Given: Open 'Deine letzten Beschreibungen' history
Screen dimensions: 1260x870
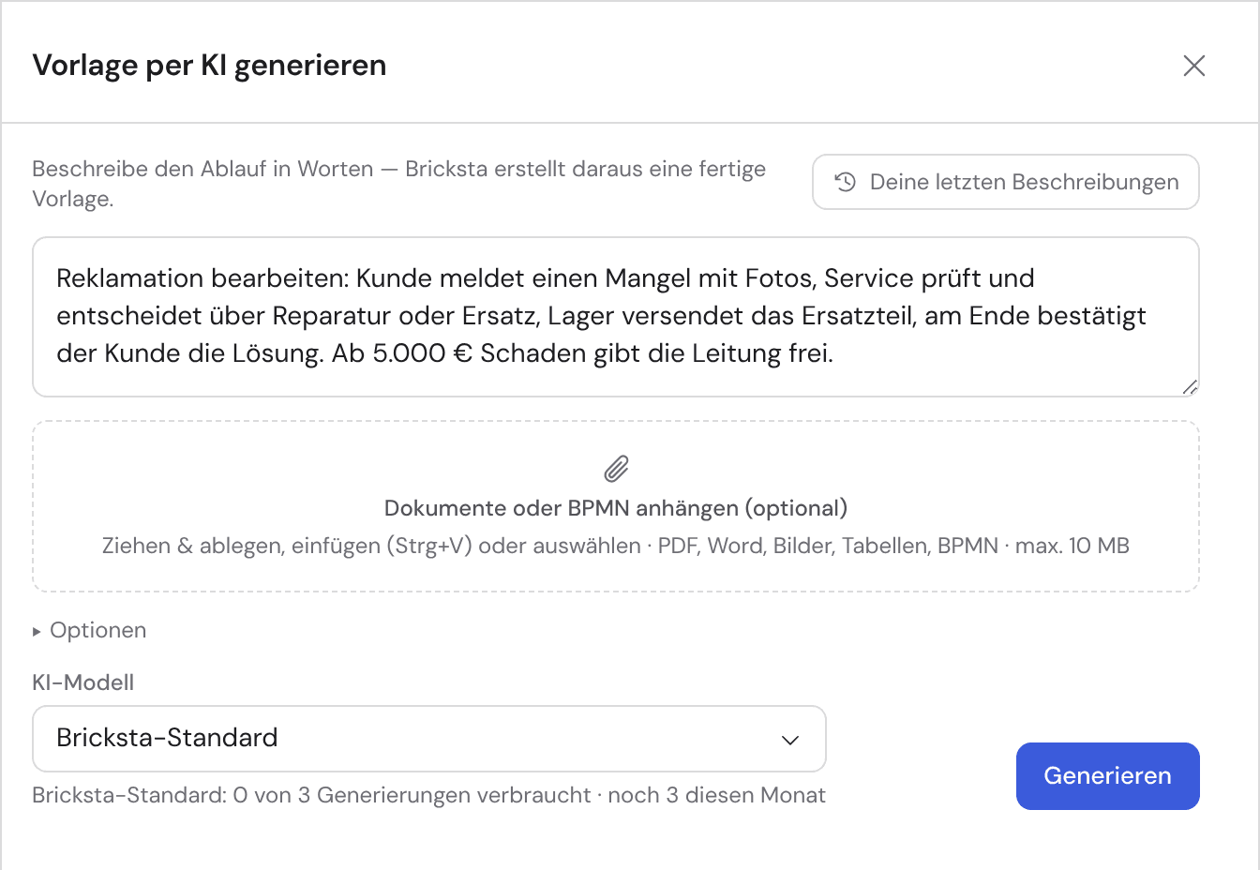Looking at the screenshot, I should (x=1006, y=182).
